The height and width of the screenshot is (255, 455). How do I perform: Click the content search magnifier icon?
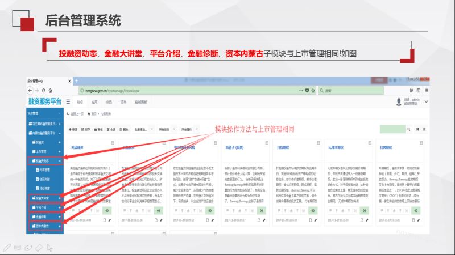tap(407, 129)
